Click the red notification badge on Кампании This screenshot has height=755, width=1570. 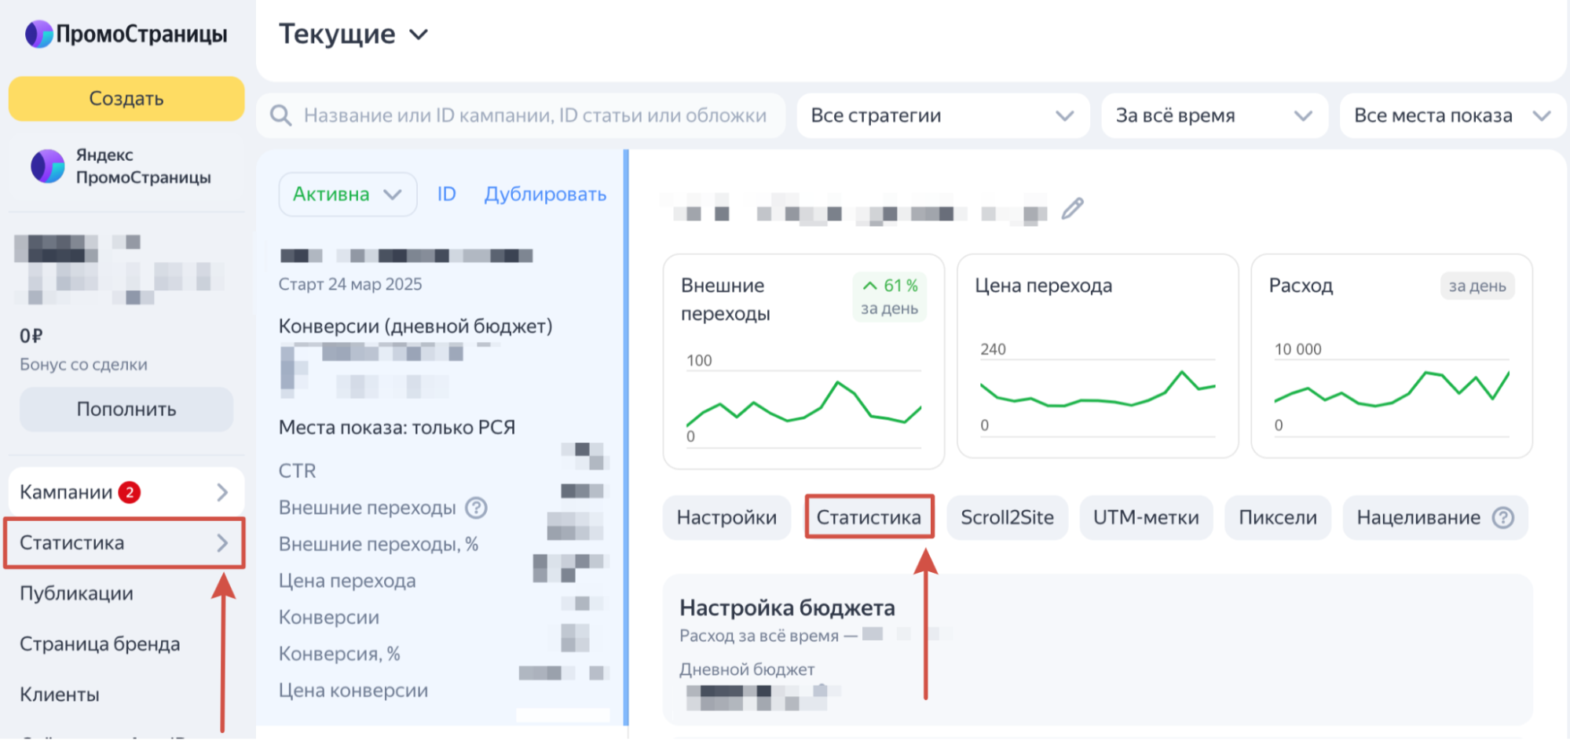click(130, 492)
